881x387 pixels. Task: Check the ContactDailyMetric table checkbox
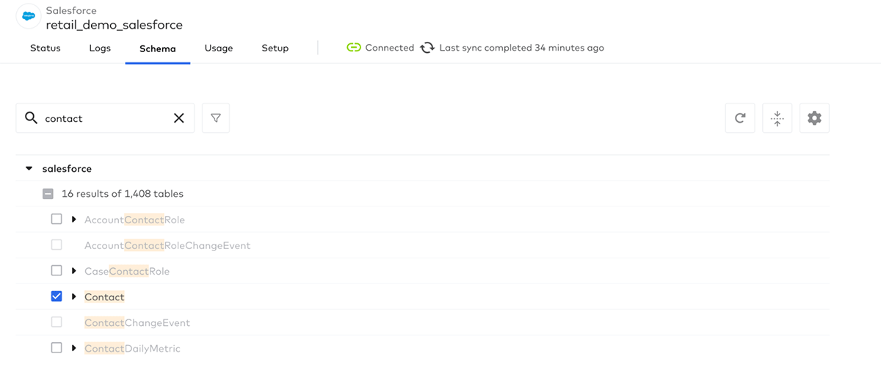click(57, 348)
